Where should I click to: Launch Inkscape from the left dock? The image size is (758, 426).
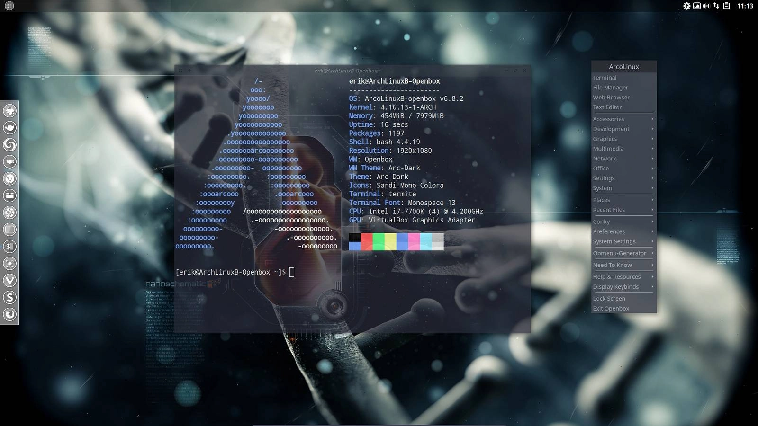coord(10,111)
